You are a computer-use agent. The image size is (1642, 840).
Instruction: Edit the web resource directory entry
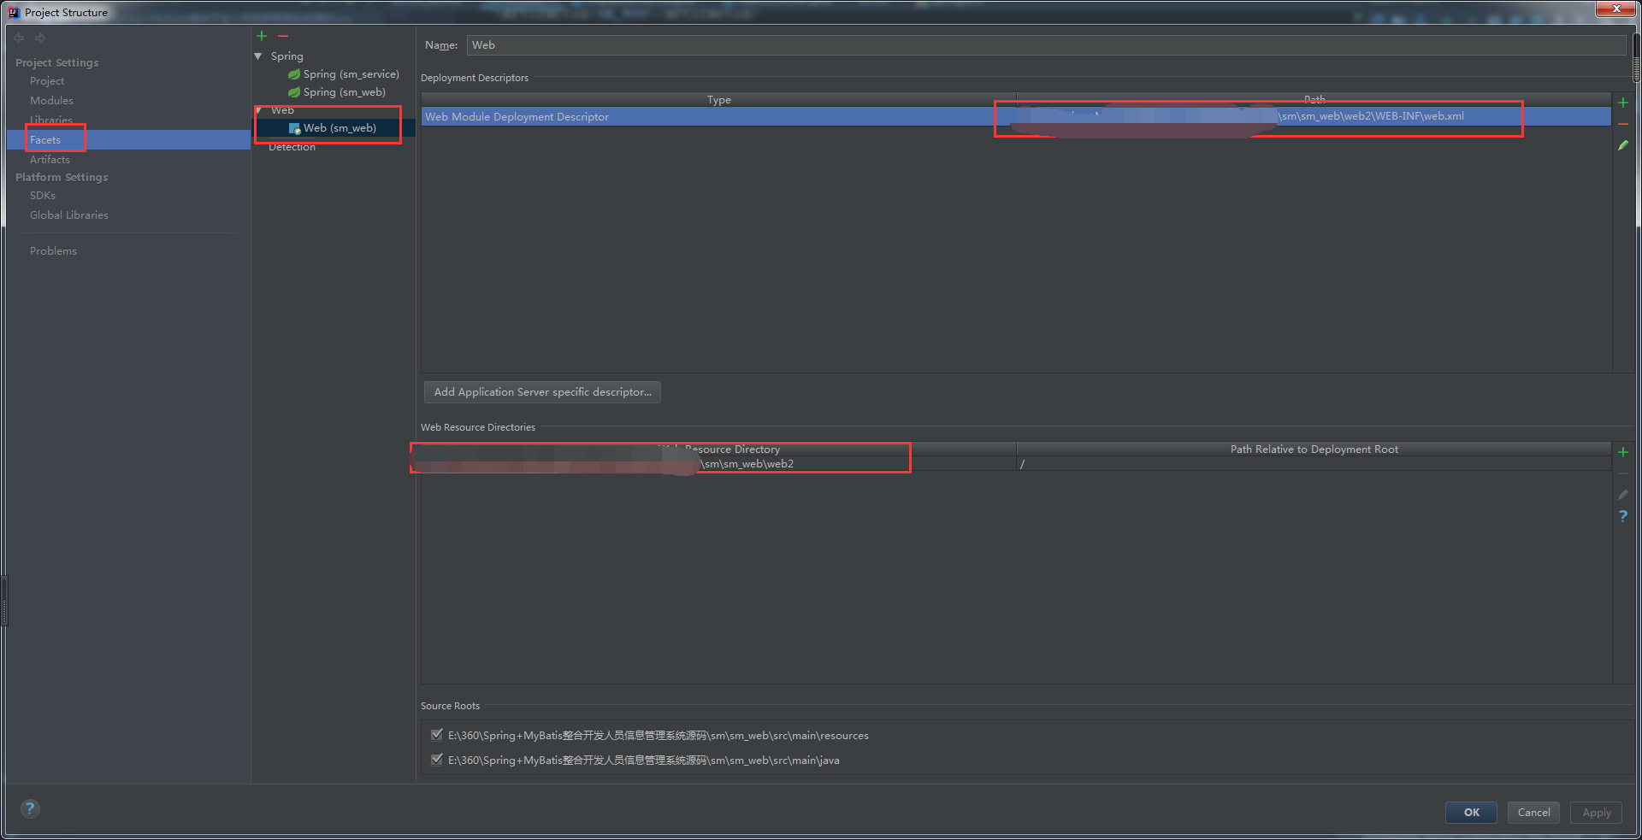click(x=1623, y=495)
